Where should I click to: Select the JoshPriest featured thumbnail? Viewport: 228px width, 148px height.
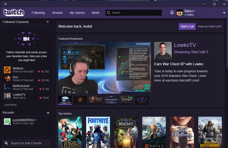(111, 100)
